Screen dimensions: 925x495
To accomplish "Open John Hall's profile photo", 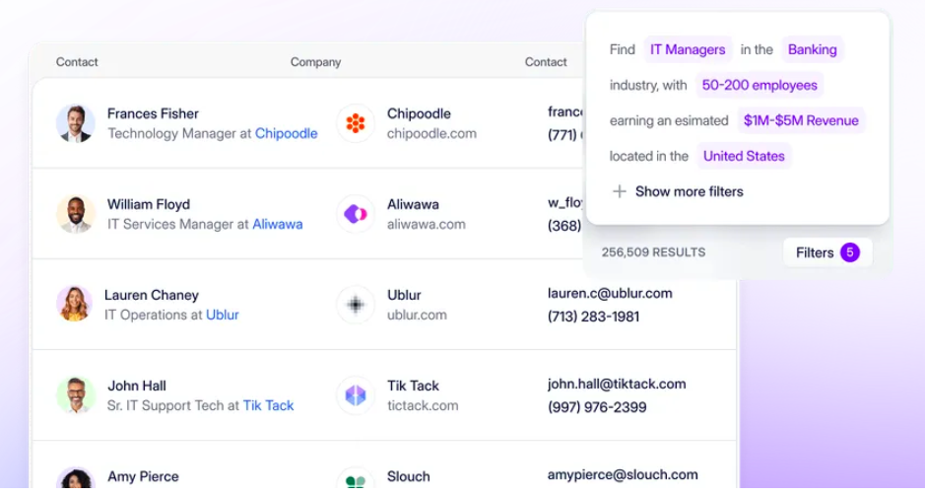I will point(76,395).
